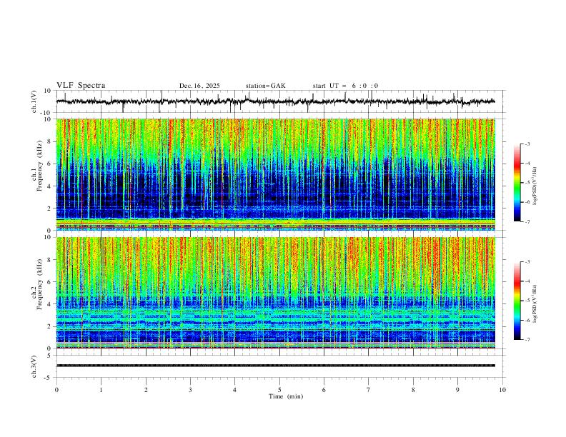566x437 pixels.
Task: Click the time axis tick label '7'
Action: 369,390
